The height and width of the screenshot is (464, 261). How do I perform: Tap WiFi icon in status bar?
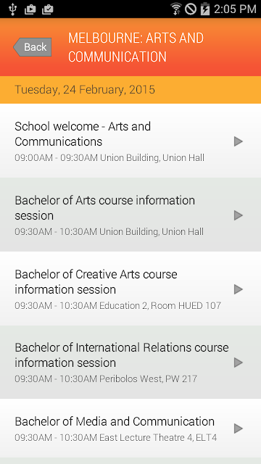176,9
